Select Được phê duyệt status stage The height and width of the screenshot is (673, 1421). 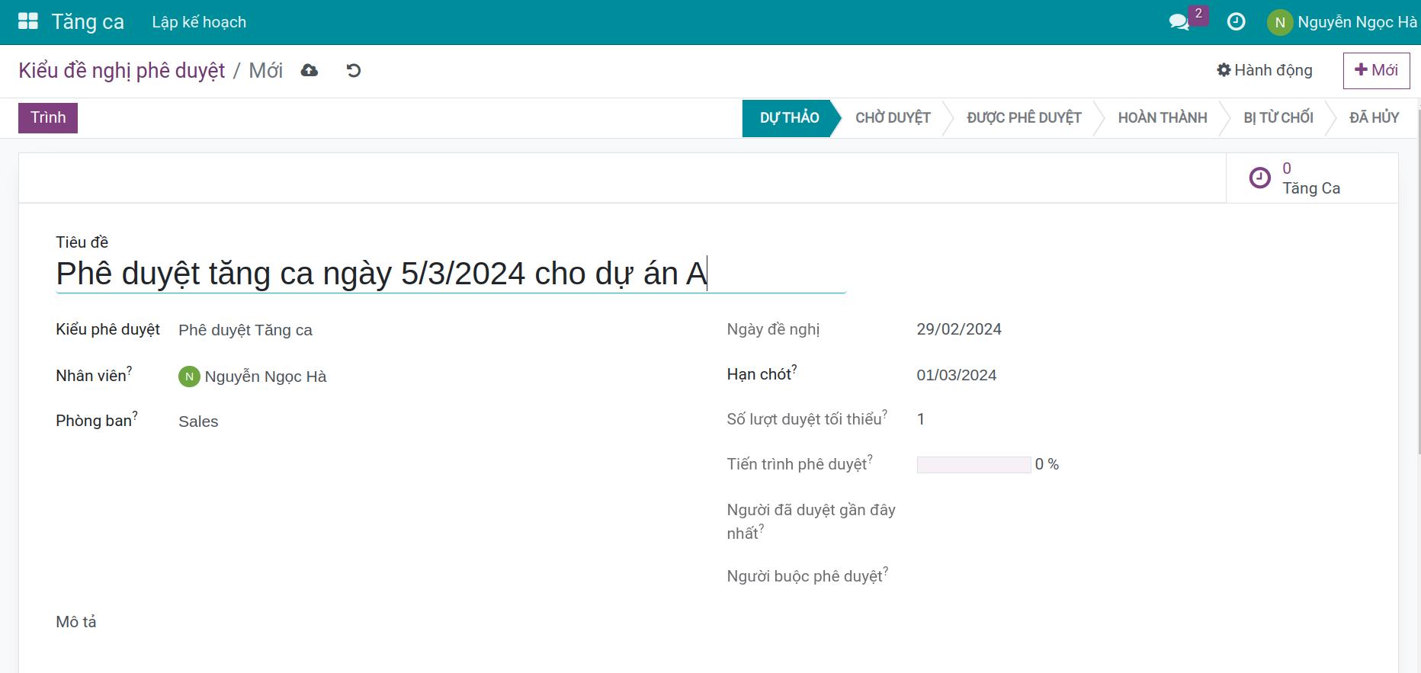[x=1024, y=118]
